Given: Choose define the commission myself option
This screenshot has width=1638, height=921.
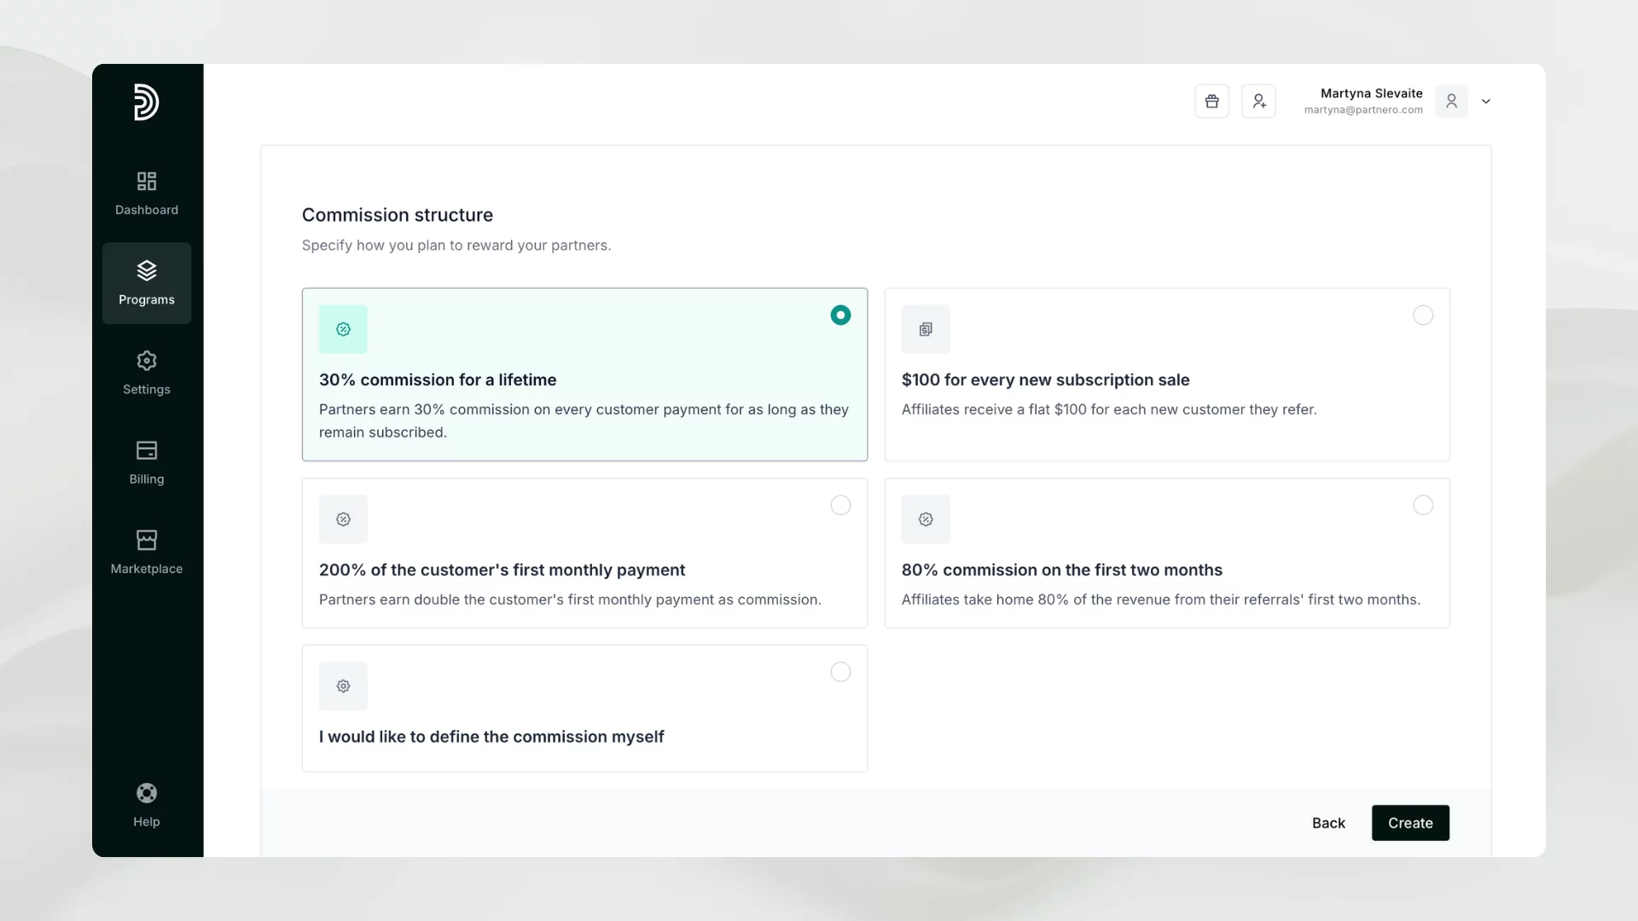Looking at the screenshot, I should coord(840,672).
